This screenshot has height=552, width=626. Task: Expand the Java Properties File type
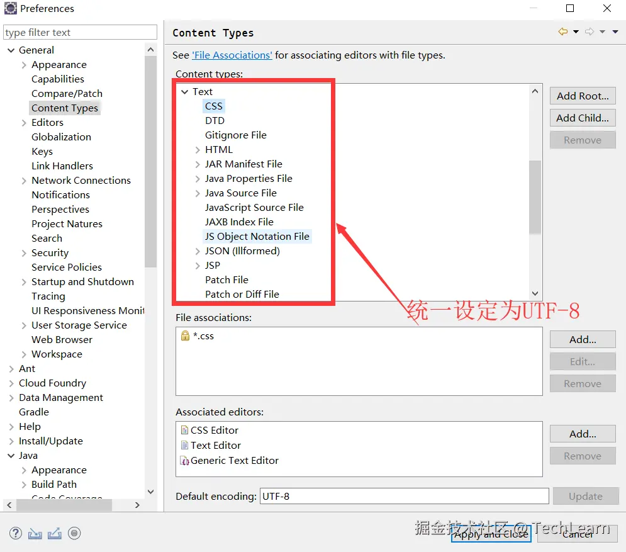pos(198,179)
